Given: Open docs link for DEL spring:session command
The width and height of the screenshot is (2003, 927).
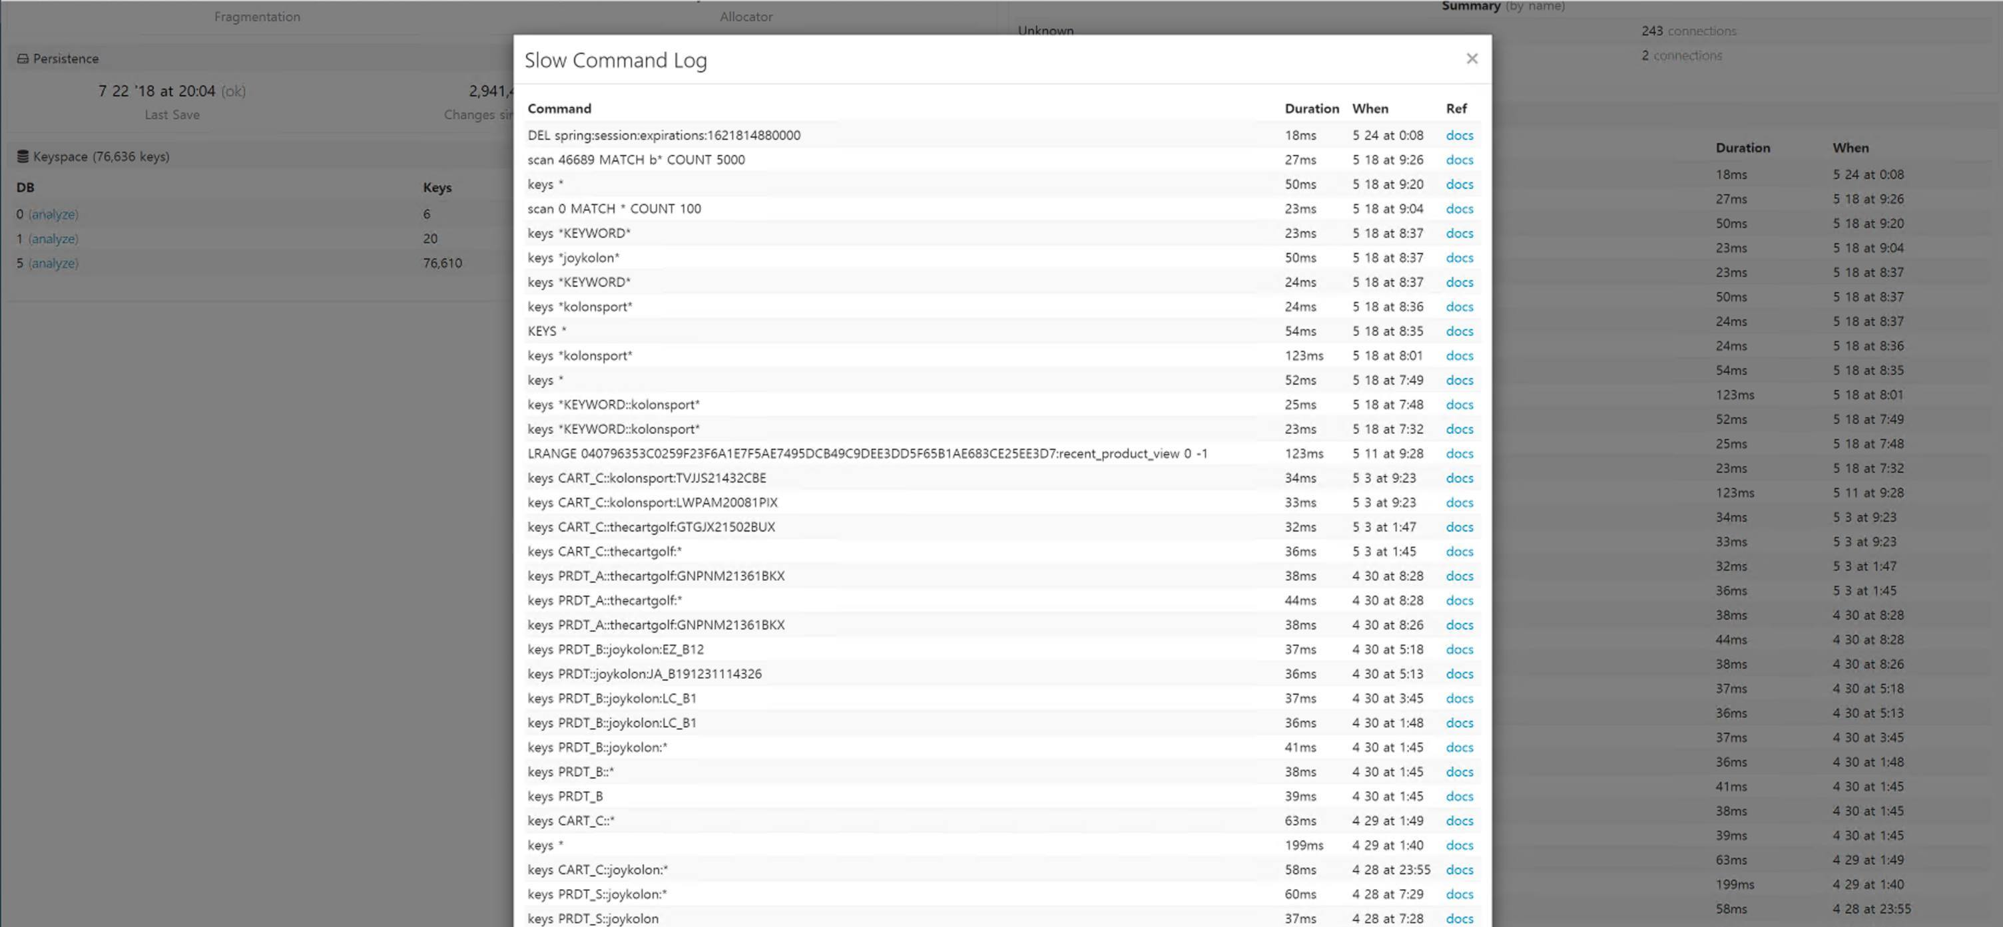Looking at the screenshot, I should click(1459, 135).
